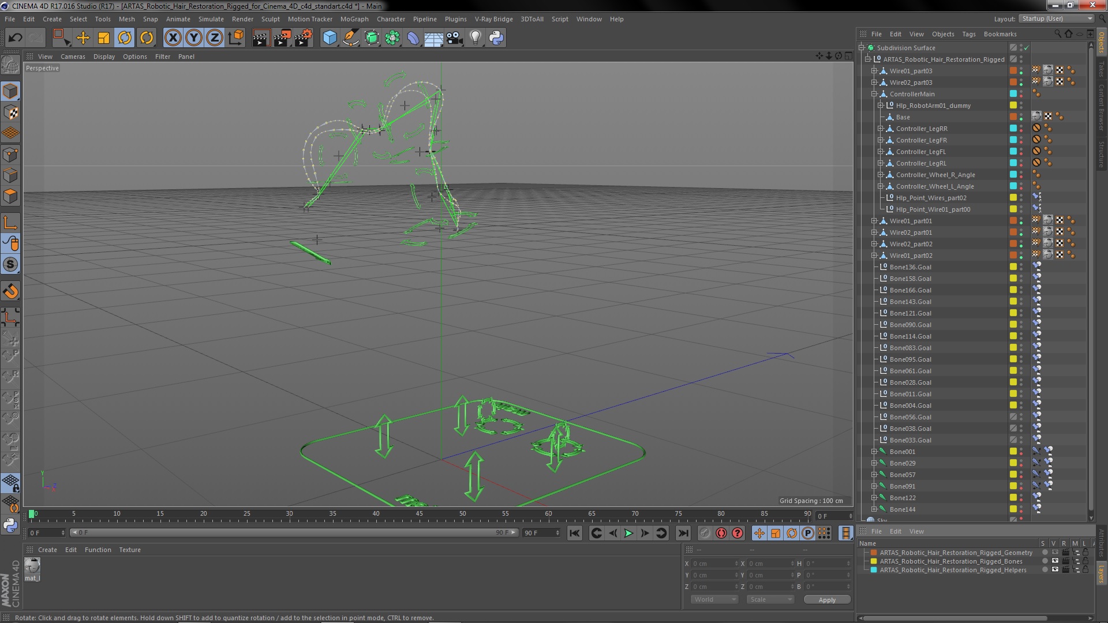Enable polygon mode cube icon
Screen dimensions: 1108x623
(10, 197)
